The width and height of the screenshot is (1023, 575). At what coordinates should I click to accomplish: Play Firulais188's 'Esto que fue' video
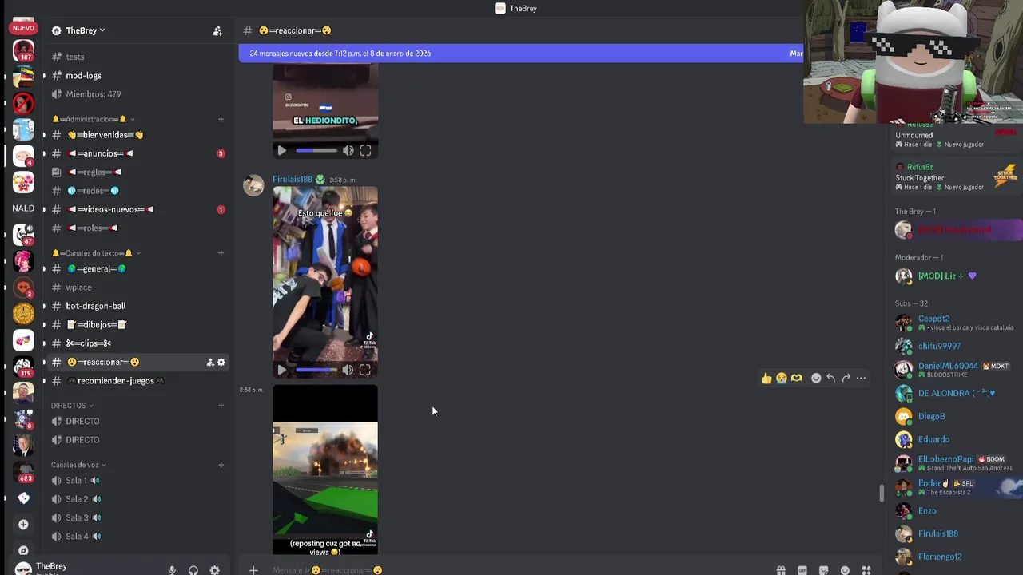pyautogui.click(x=281, y=370)
